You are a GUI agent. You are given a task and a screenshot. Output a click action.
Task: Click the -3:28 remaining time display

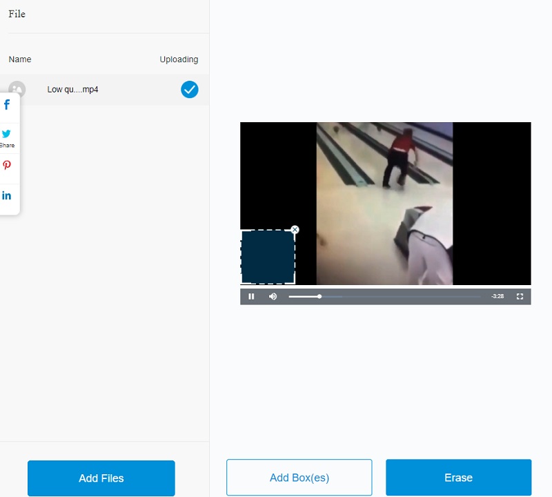497,296
